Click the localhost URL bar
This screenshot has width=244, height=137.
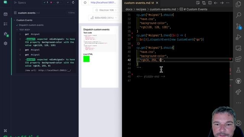103,3
